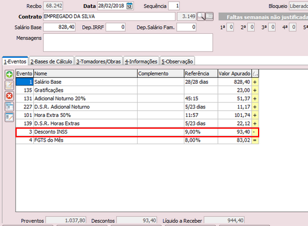
Task: Select the Salário Base event row name
Action: 48,82
